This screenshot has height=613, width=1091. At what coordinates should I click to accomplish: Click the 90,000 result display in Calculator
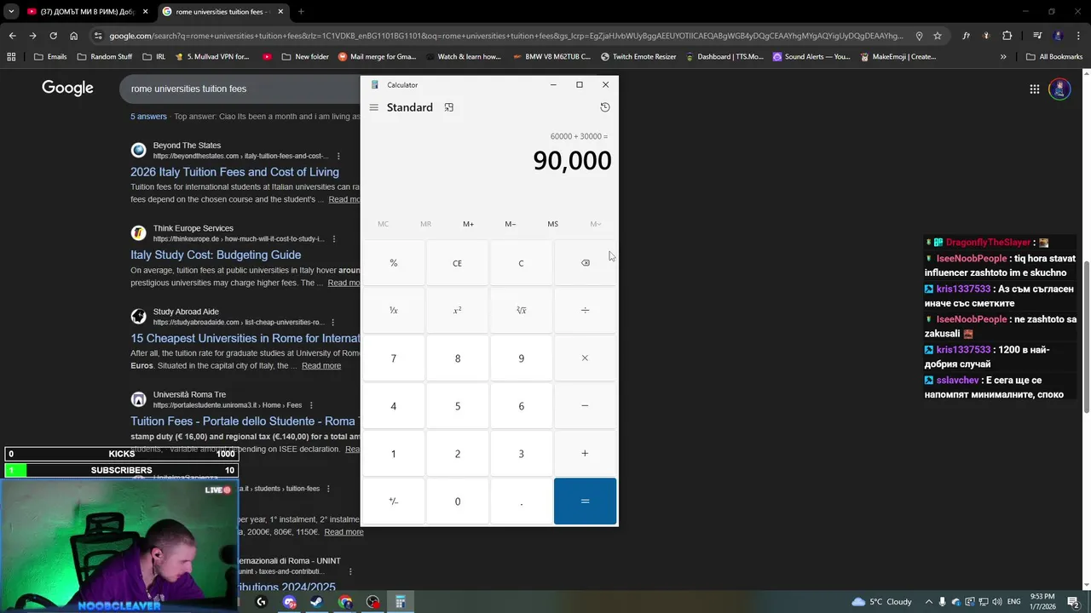point(572,160)
